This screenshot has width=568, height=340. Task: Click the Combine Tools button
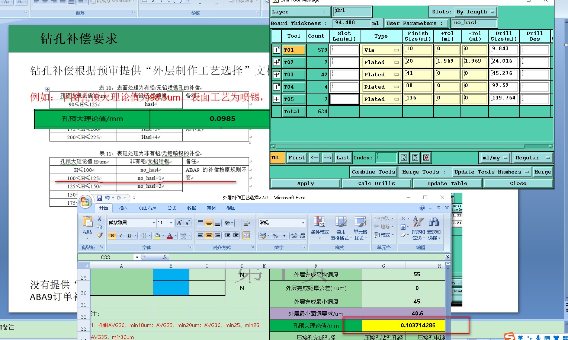373,172
